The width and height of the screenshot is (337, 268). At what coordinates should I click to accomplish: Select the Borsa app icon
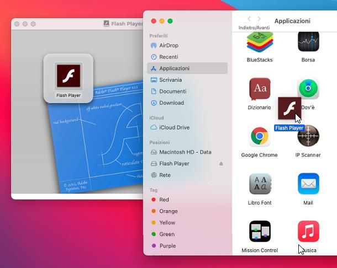tap(308, 43)
